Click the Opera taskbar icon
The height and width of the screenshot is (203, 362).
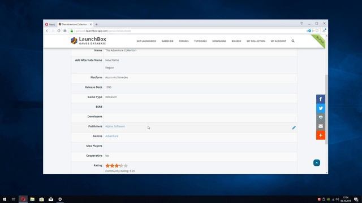coord(23,199)
